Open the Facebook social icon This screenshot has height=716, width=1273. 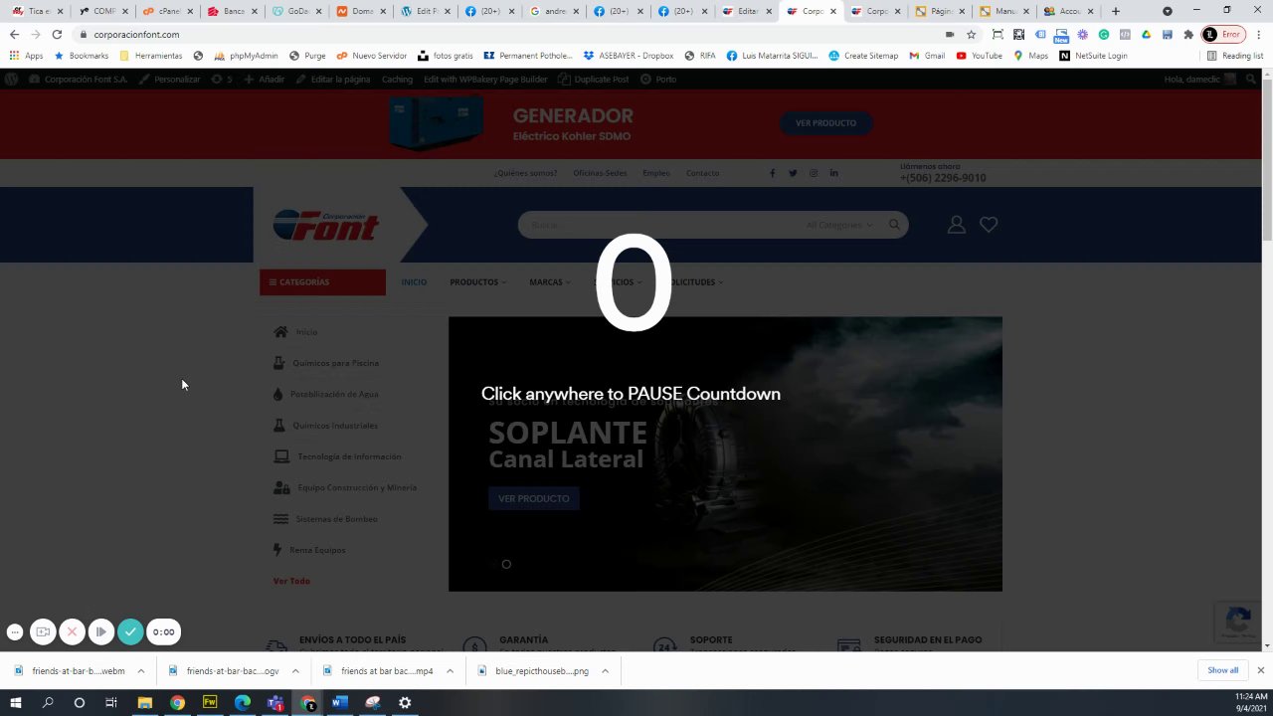tap(772, 173)
